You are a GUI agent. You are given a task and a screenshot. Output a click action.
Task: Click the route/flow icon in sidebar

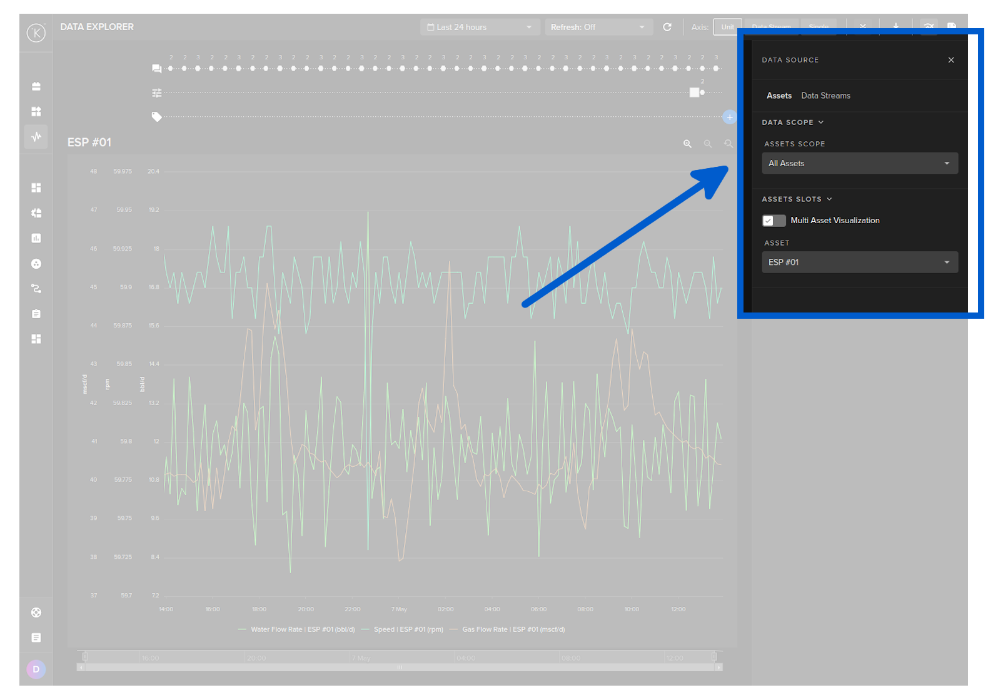click(x=36, y=289)
